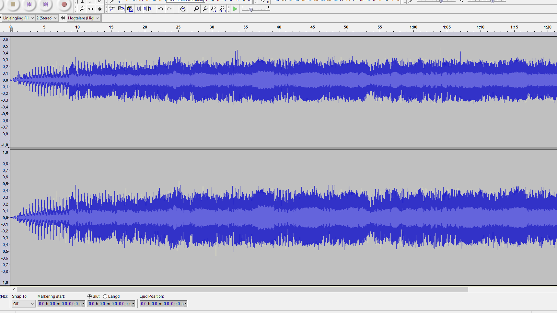Open the Högtalare playback device dropdown
557x313 pixels.
tap(83, 18)
